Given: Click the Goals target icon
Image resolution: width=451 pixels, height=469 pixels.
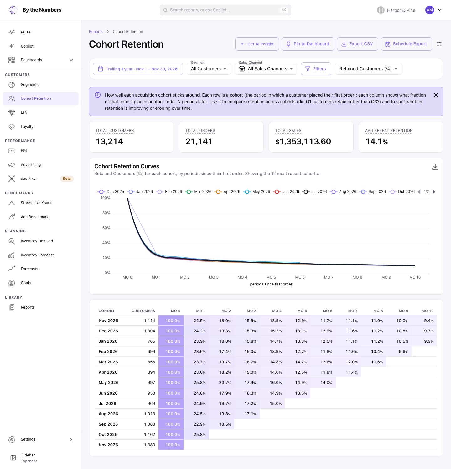Looking at the screenshot, I should click(x=12, y=283).
